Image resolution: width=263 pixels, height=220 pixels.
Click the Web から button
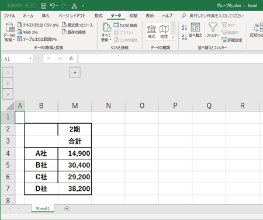click(28, 32)
